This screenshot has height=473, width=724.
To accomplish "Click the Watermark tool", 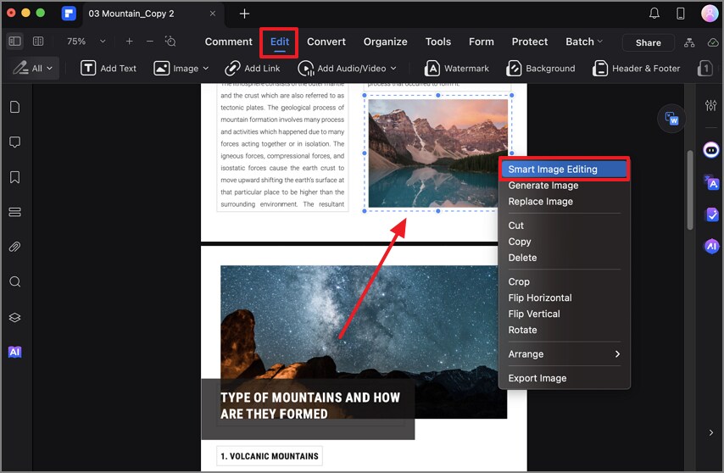I will pyautogui.click(x=457, y=69).
